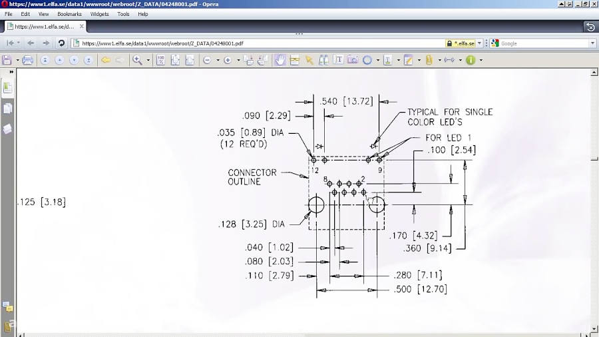Screen dimensions: 599x337
Task: Open the Help menu
Action: (x=143, y=14)
